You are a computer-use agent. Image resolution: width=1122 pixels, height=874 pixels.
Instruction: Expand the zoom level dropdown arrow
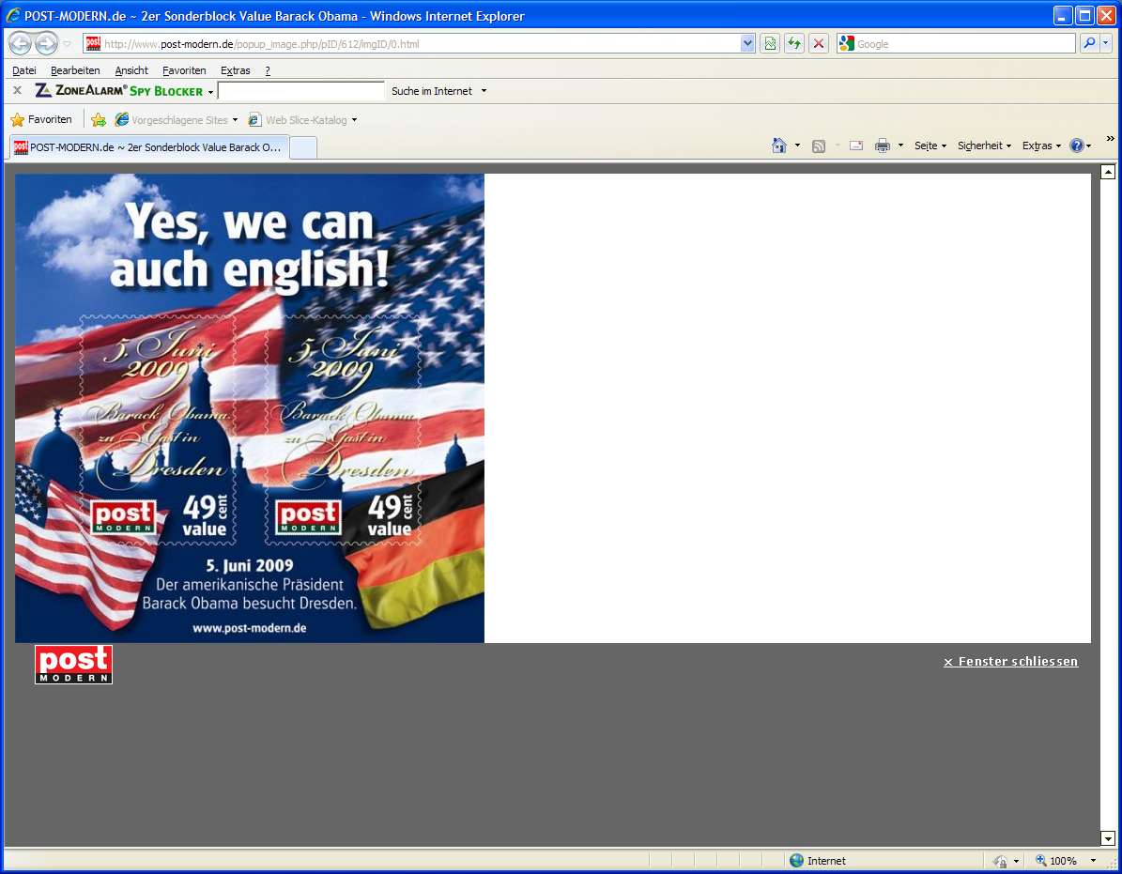(1093, 861)
